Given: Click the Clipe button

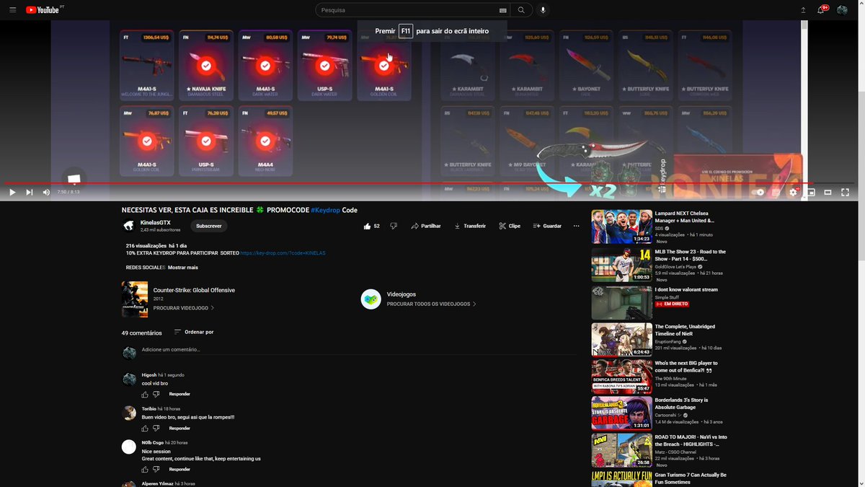Looking at the screenshot, I should 510,226.
